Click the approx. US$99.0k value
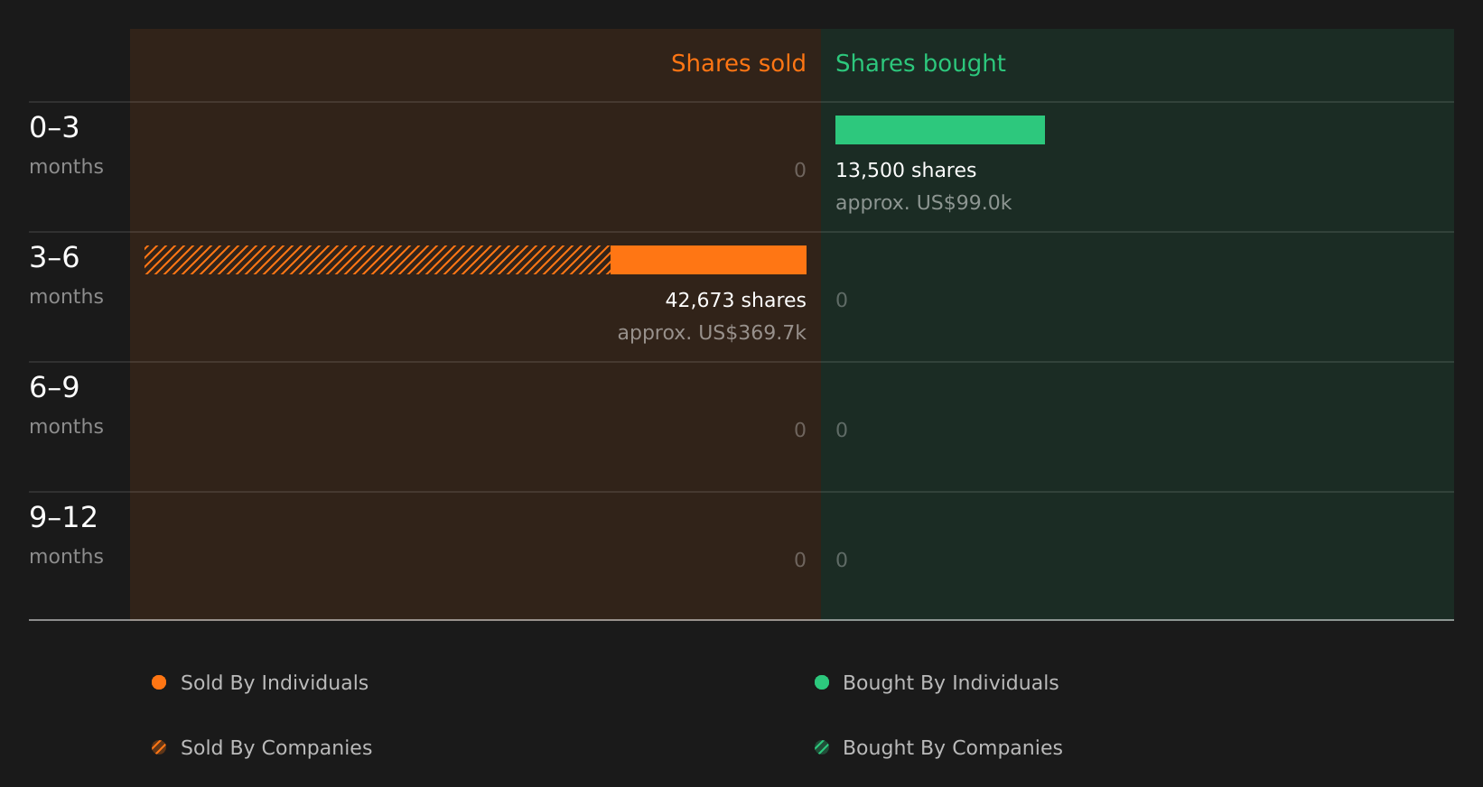 tap(923, 203)
